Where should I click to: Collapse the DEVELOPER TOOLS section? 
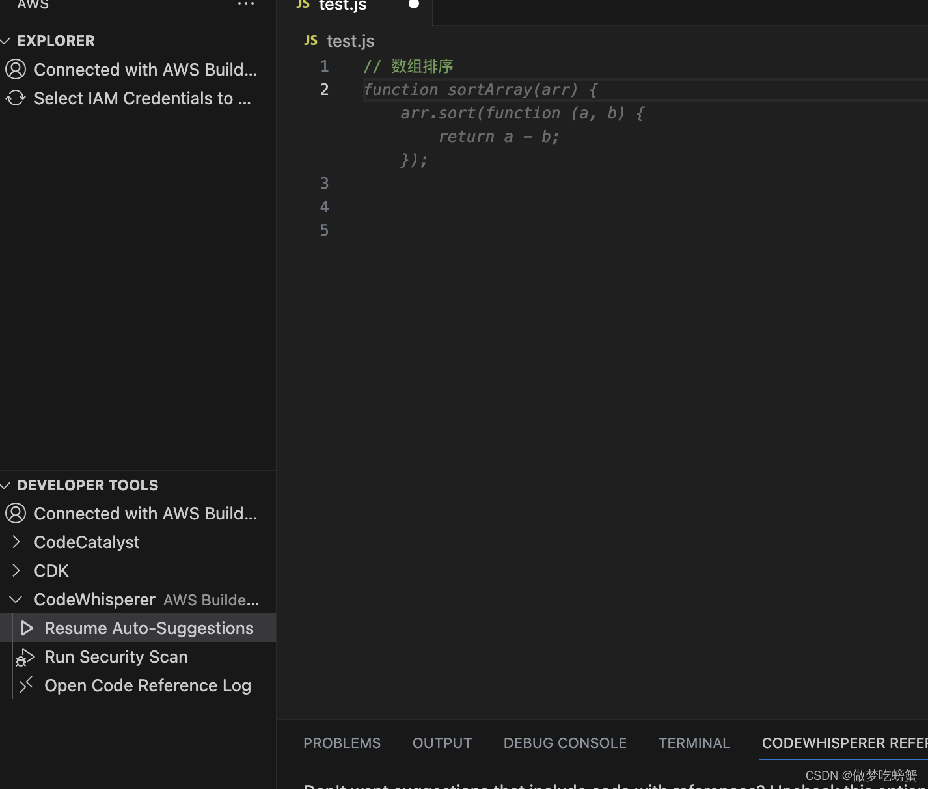click(7, 484)
